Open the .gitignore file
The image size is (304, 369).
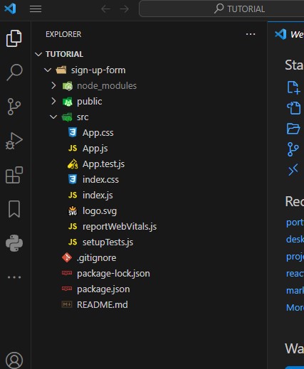[149, 258]
